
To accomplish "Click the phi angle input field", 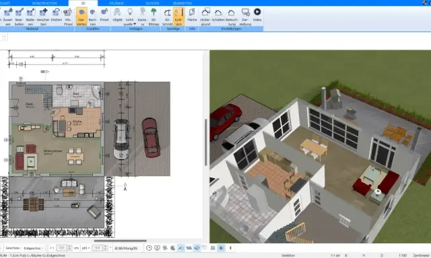I will coord(97,248).
